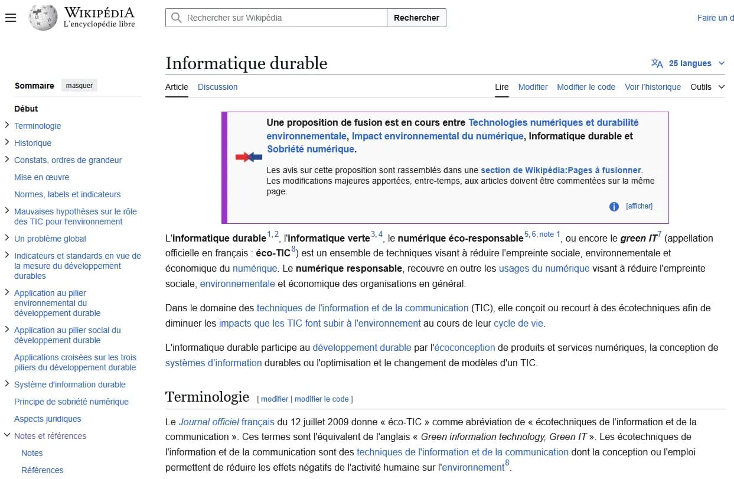
Task: Switch to the Discussion tab
Action: pyautogui.click(x=217, y=87)
